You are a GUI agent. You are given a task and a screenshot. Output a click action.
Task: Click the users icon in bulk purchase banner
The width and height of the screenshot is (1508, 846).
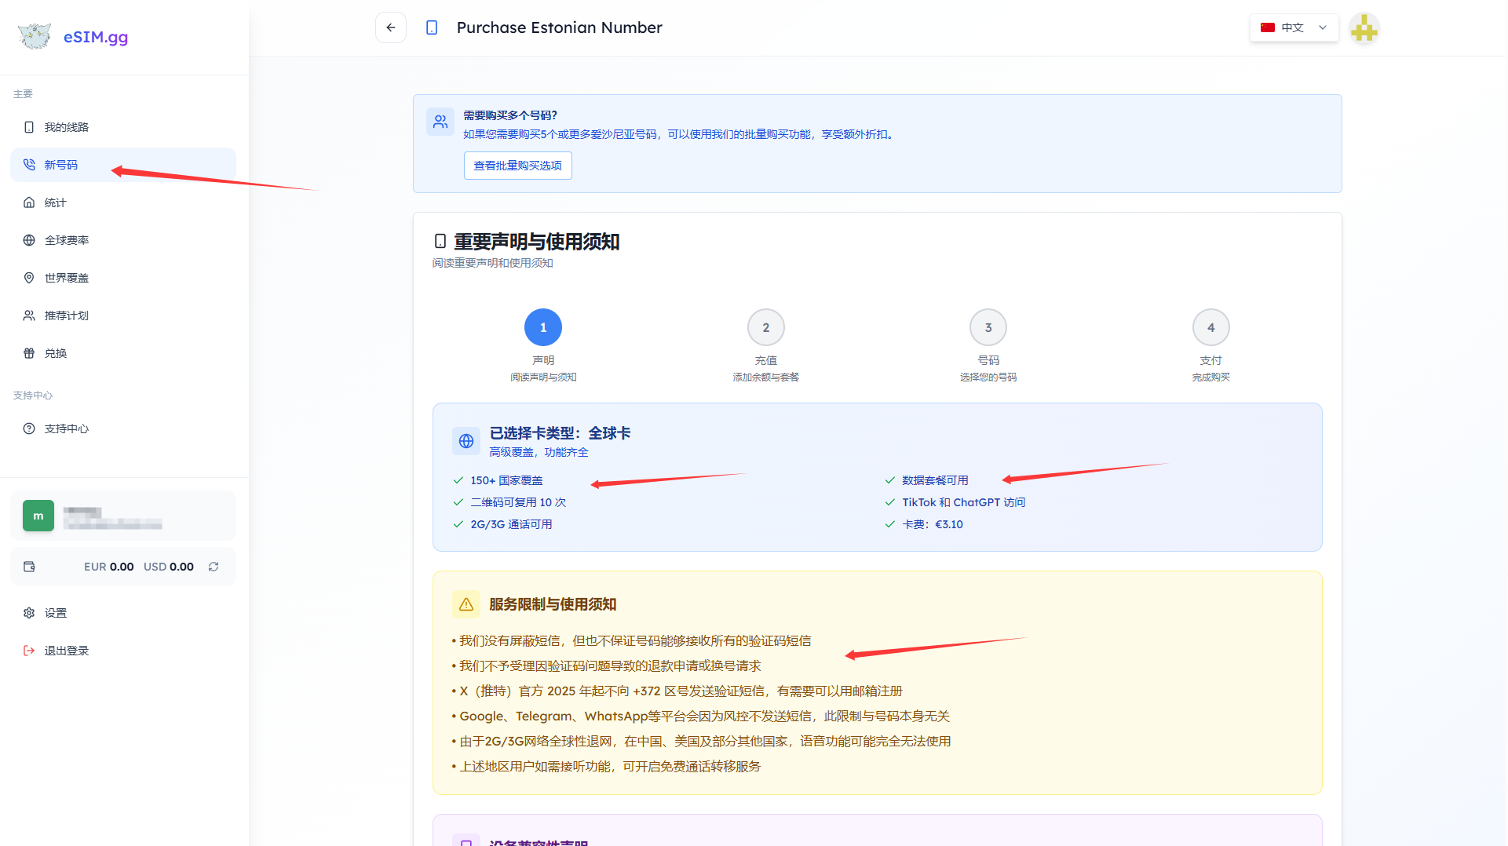point(440,122)
